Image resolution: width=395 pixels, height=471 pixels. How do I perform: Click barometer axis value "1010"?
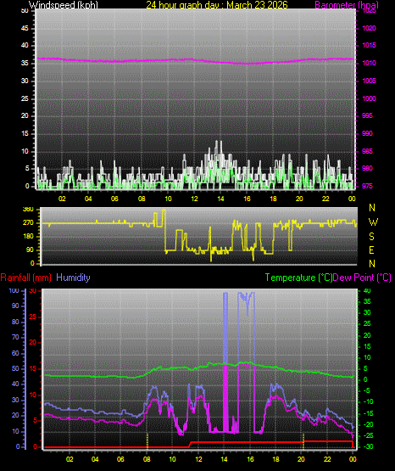[x=370, y=63]
